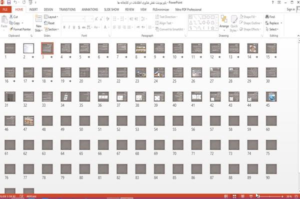Screen dimensions: 300x199
Task: Click the Paste icon
Action: click(x=4, y=19)
